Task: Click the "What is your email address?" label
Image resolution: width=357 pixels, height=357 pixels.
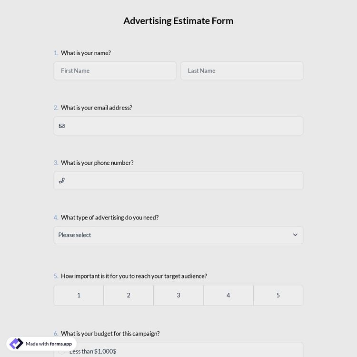Action: tap(96, 108)
